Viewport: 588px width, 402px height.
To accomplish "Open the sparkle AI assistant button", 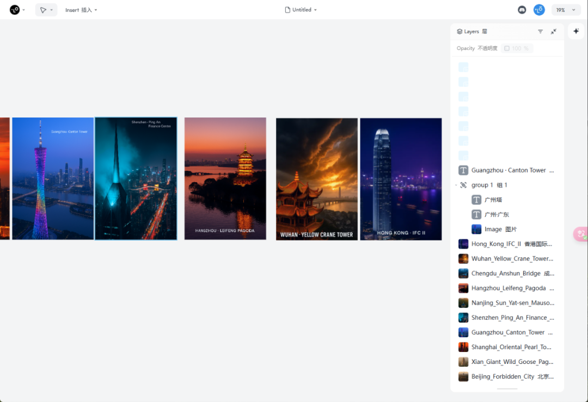I will pos(575,31).
